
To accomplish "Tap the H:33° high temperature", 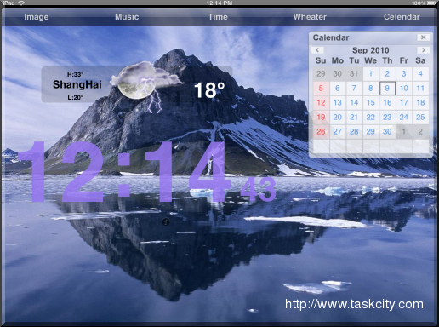I will [x=75, y=74].
